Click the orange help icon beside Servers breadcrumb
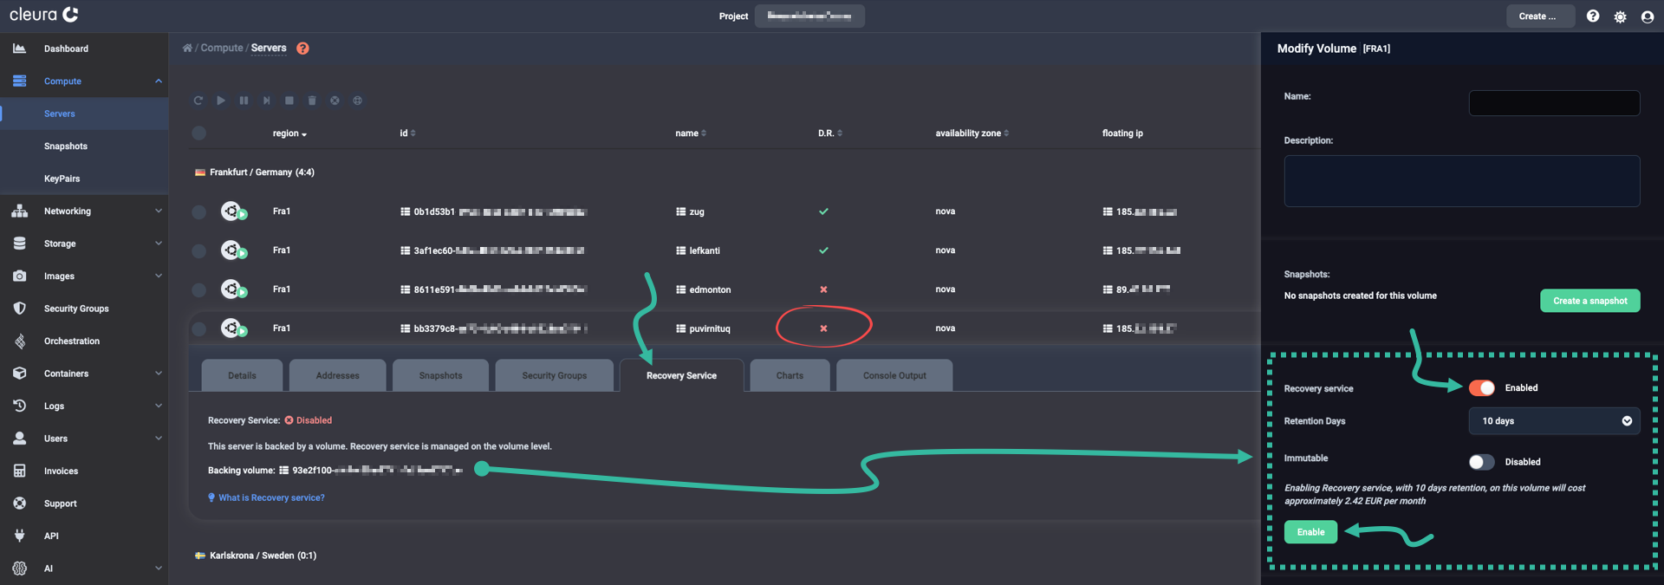This screenshot has height=585, width=1664. click(x=302, y=49)
